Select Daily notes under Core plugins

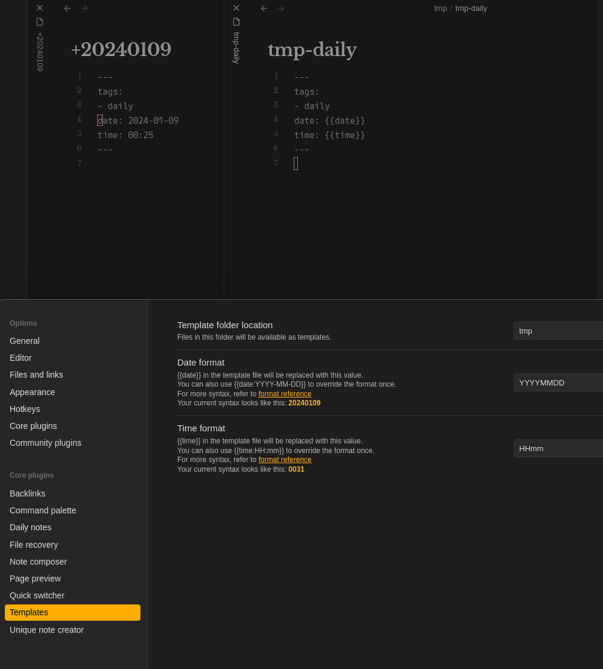coord(30,527)
